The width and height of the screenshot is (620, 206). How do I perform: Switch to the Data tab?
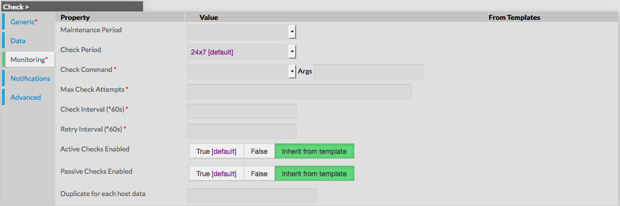point(18,41)
